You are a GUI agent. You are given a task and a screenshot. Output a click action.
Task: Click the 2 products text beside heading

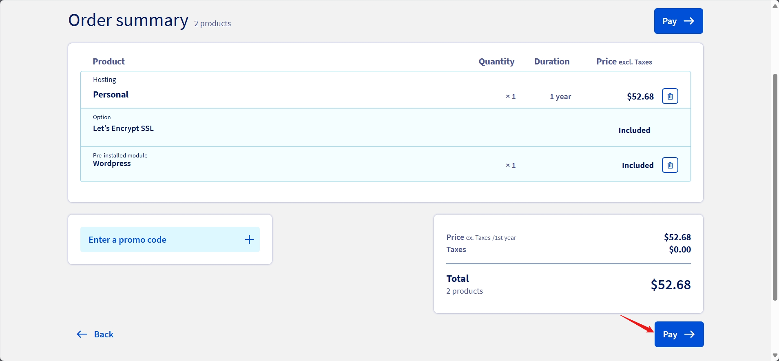pos(212,24)
